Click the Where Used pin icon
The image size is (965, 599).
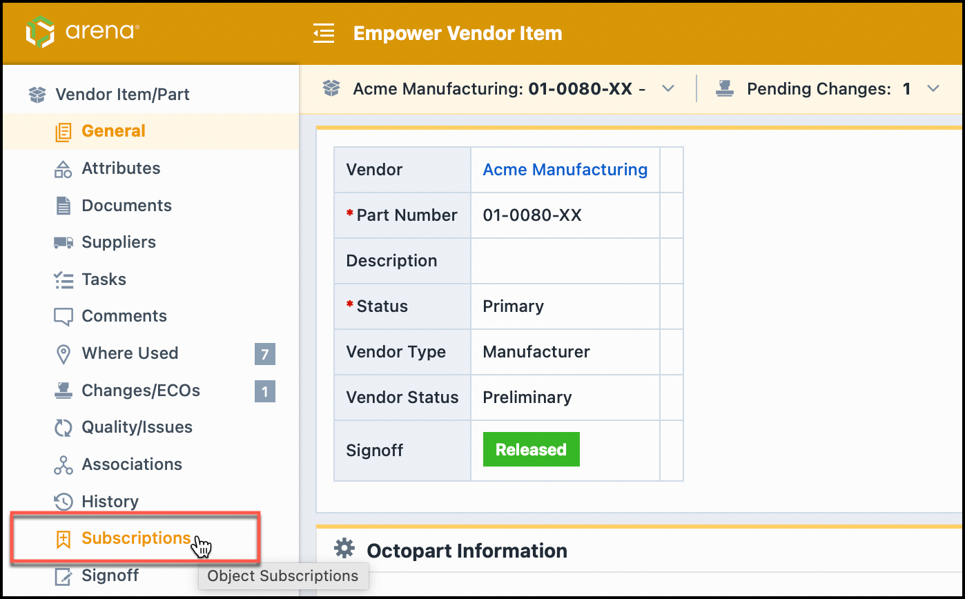[63, 353]
